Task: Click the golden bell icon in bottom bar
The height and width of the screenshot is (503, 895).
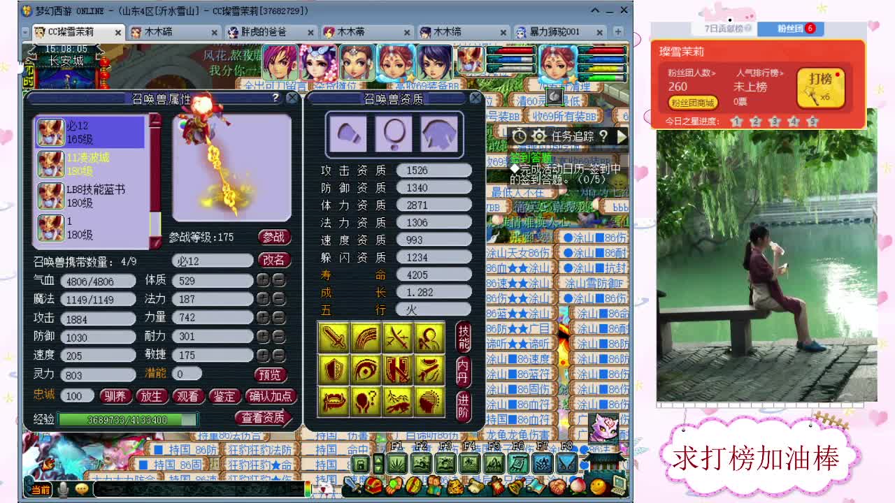Action: click(515, 486)
